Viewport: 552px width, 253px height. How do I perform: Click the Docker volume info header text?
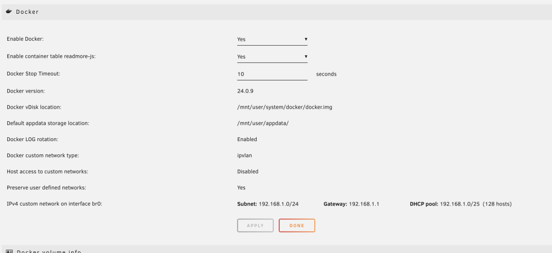click(x=49, y=251)
